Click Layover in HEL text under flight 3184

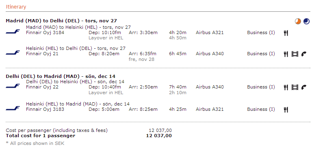[106, 38]
